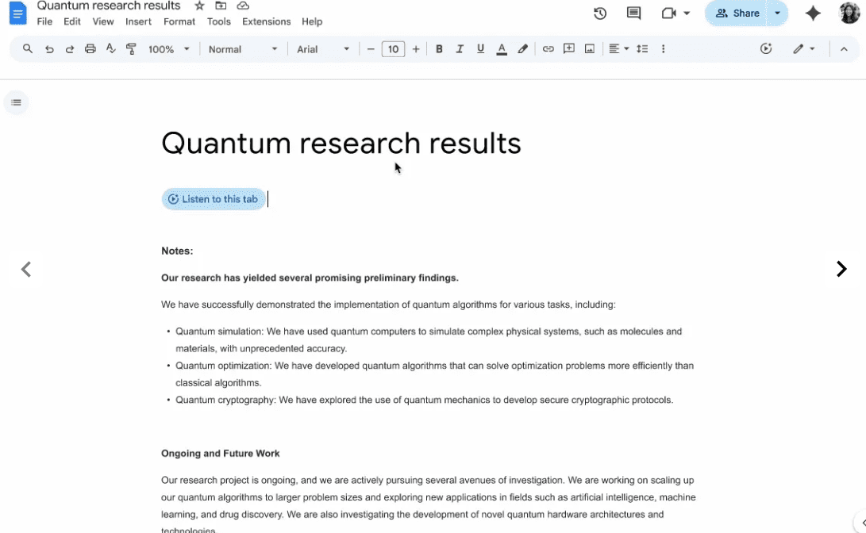Image resolution: width=866 pixels, height=533 pixels.
Task: Click the font size input field
Action: (x=393, y=49)
